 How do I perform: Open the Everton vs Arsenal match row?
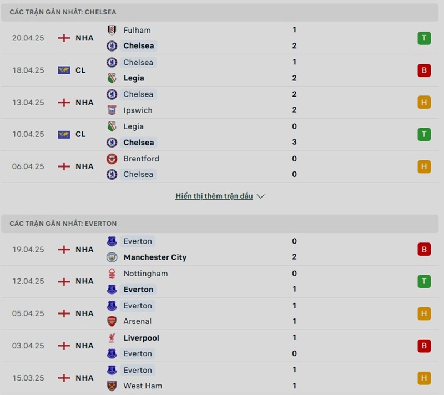tap(222, 313)
